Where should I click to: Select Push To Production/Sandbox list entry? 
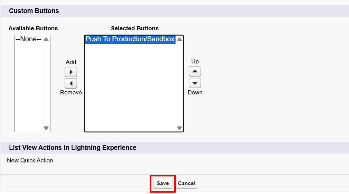[130, 39]
